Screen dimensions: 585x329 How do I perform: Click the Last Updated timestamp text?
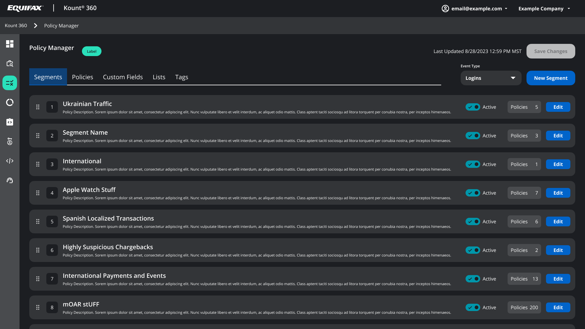pos(477,51)
